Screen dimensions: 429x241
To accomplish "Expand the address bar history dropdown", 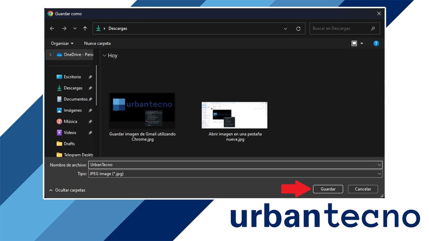I will (x=285, y=29).
